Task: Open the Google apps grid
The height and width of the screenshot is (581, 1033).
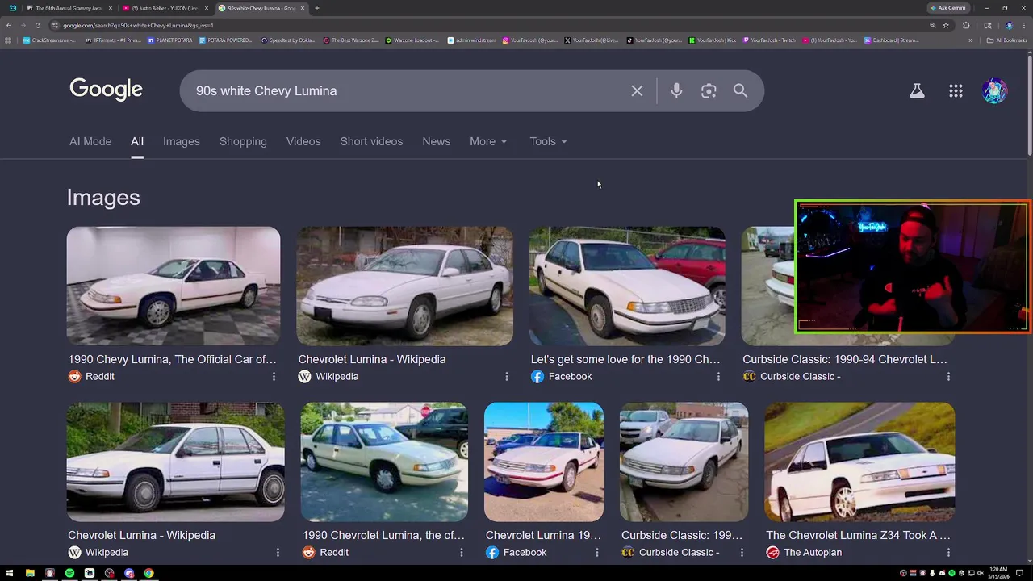Action: pyautogui.click(x=956, y=91)
